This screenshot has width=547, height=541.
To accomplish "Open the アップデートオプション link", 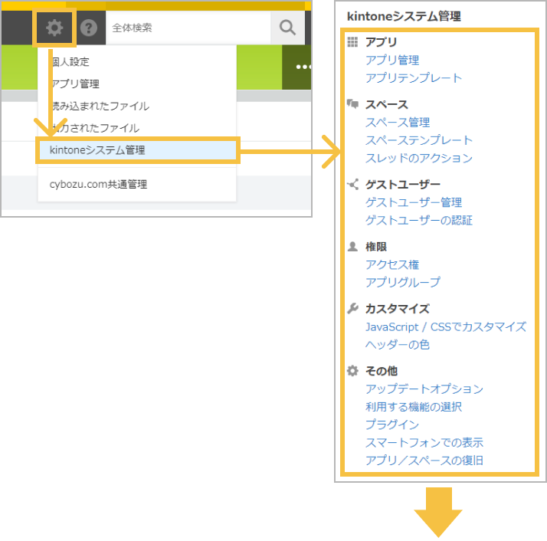I will tap(424, 389).
